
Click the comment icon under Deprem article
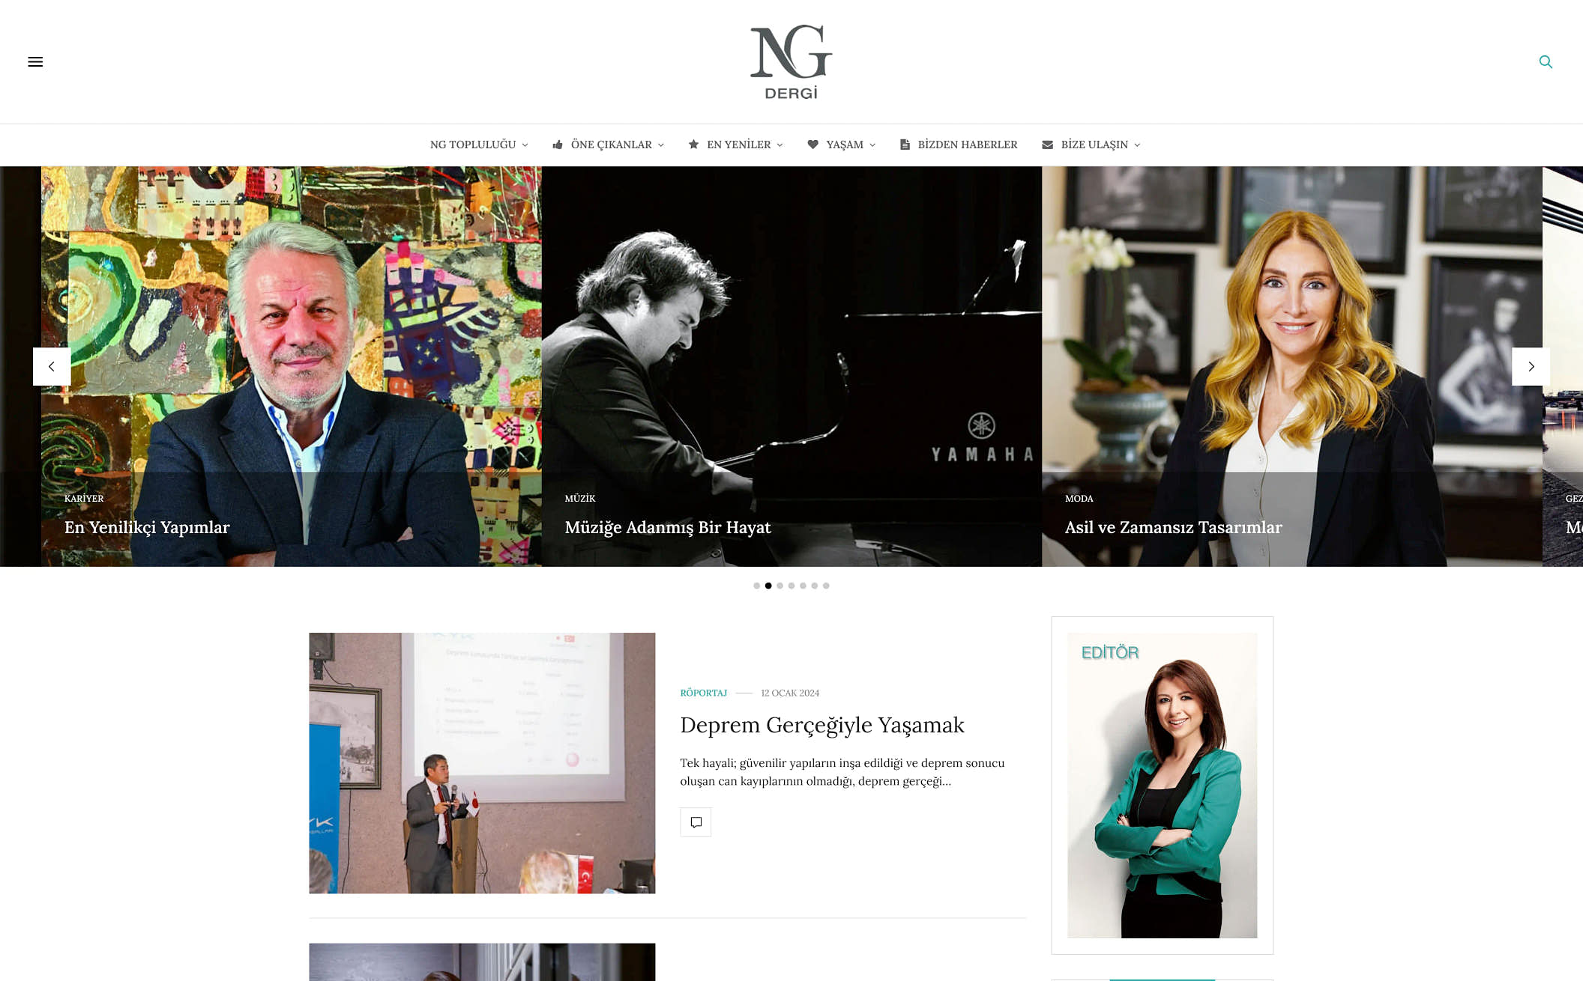696,822
